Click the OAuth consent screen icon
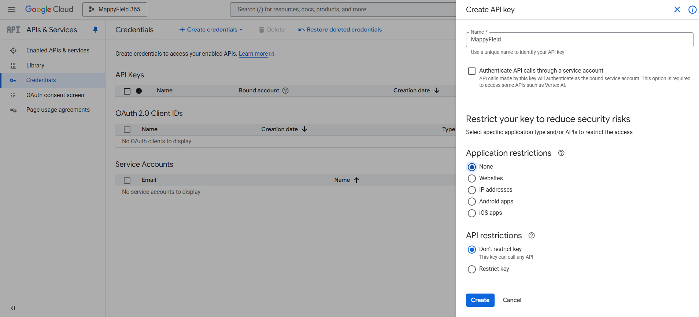The image size is (699, 317). (x=13, y=95)
